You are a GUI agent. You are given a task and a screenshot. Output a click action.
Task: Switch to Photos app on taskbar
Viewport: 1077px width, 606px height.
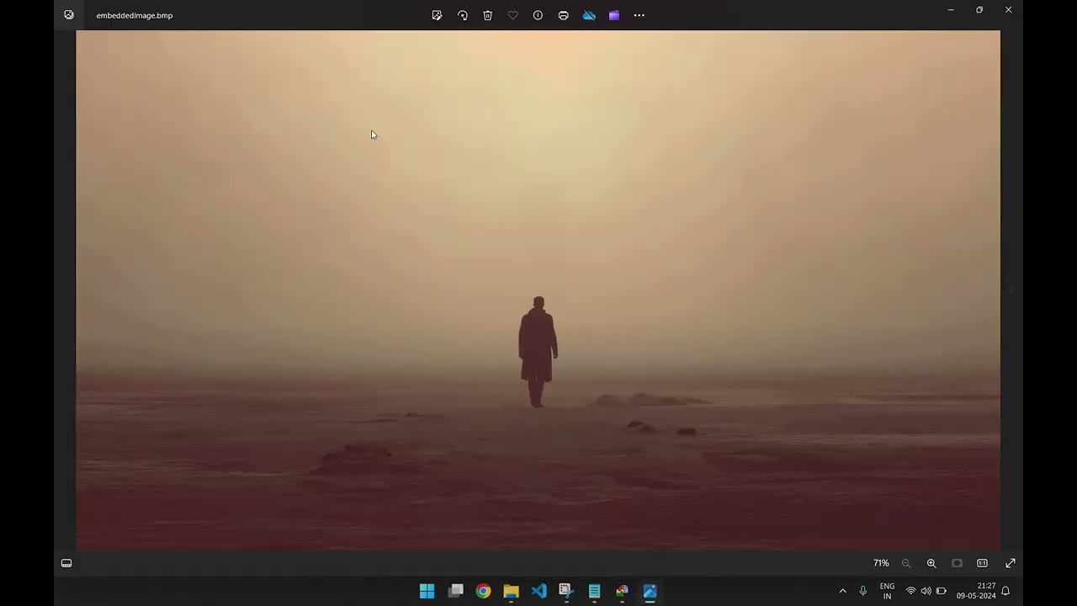click(650, 591)
